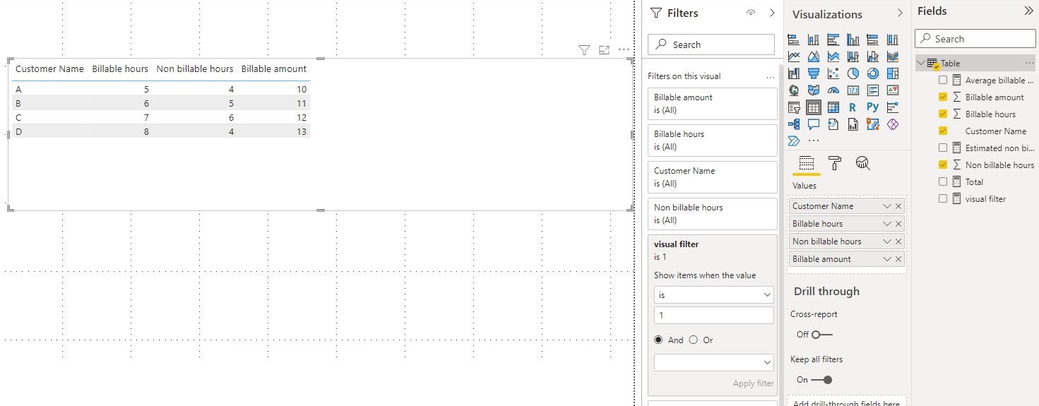Image resolution: width=1039 pixels, height=406 pixels.
Task: Select the stacked column chart visual
Action: [814, 40]
